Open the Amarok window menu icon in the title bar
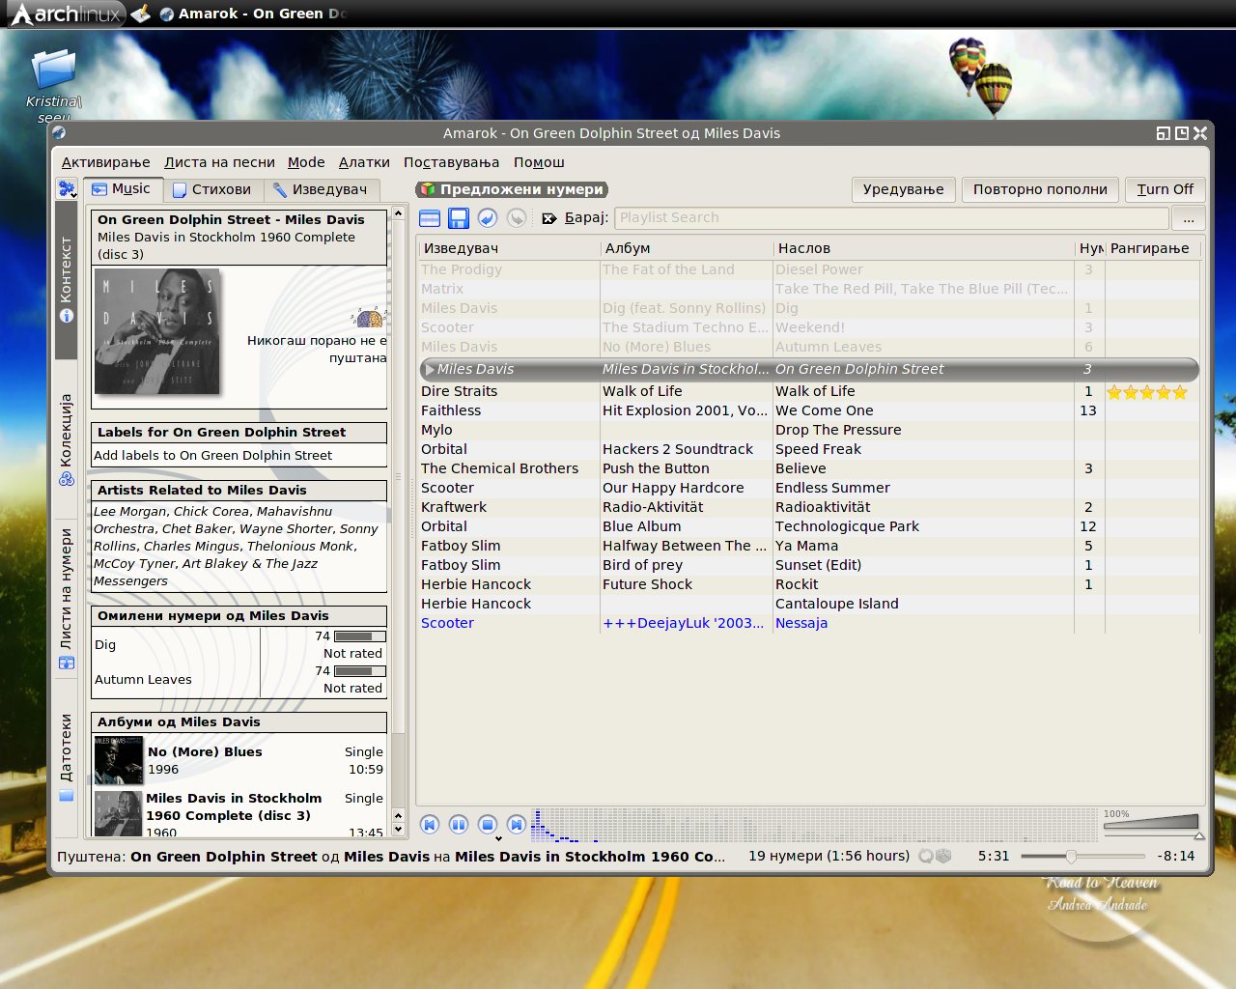 tap(60, 133)
